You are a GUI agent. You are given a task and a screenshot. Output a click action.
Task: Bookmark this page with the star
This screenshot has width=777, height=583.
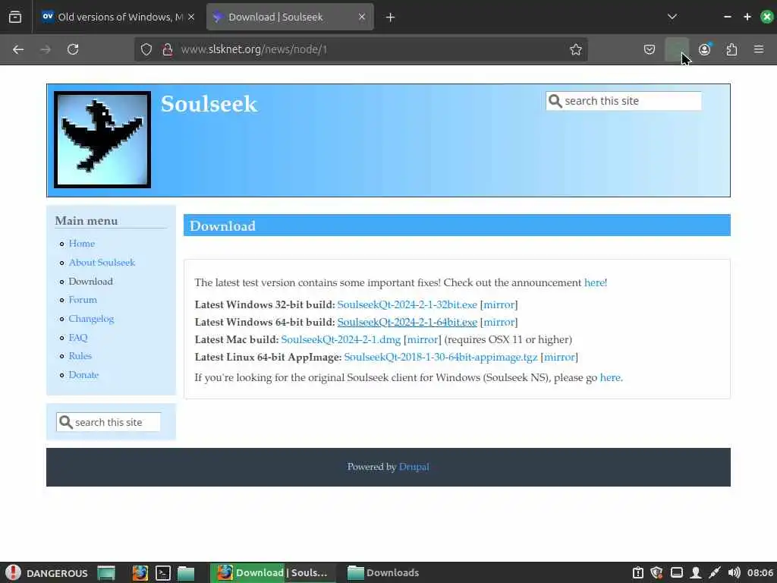click(x=575, y=49)
